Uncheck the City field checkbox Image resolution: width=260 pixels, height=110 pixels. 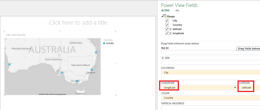click(x=167, y=21)
